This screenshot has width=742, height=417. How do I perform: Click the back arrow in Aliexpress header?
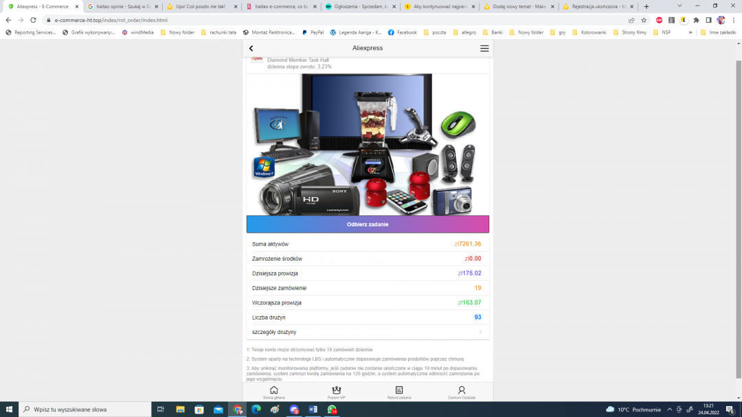251,49
